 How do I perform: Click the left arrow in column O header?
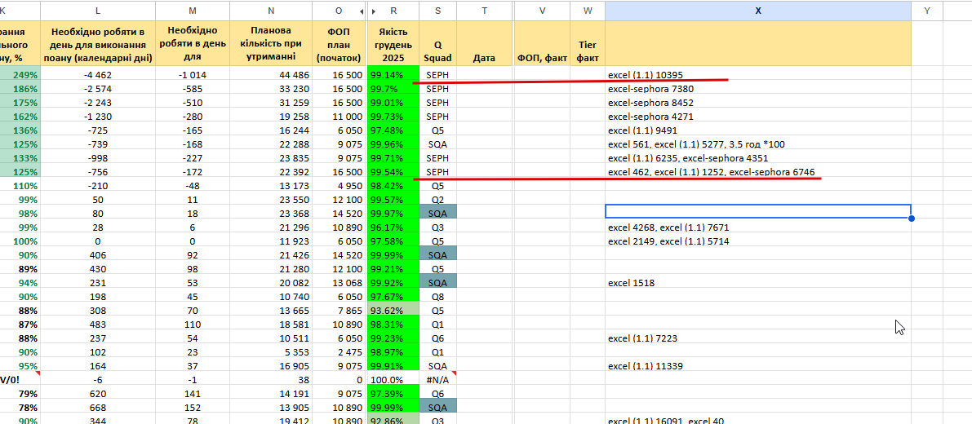(x=362, y=11)
